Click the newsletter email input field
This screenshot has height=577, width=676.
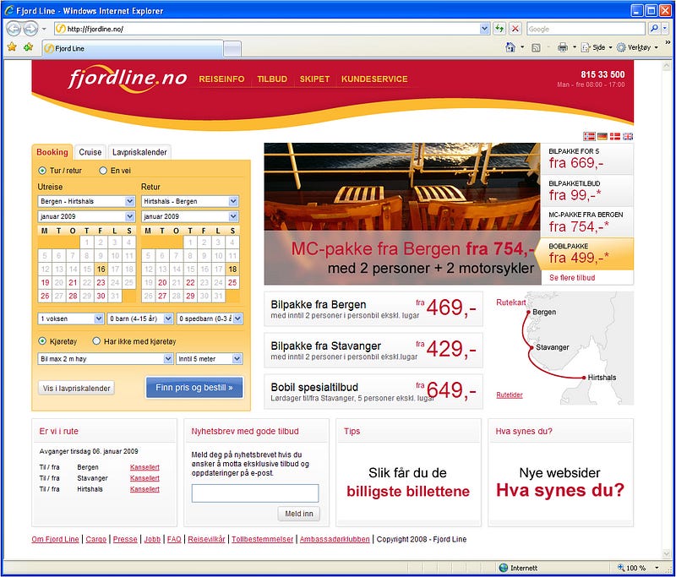tap(255, 493)
